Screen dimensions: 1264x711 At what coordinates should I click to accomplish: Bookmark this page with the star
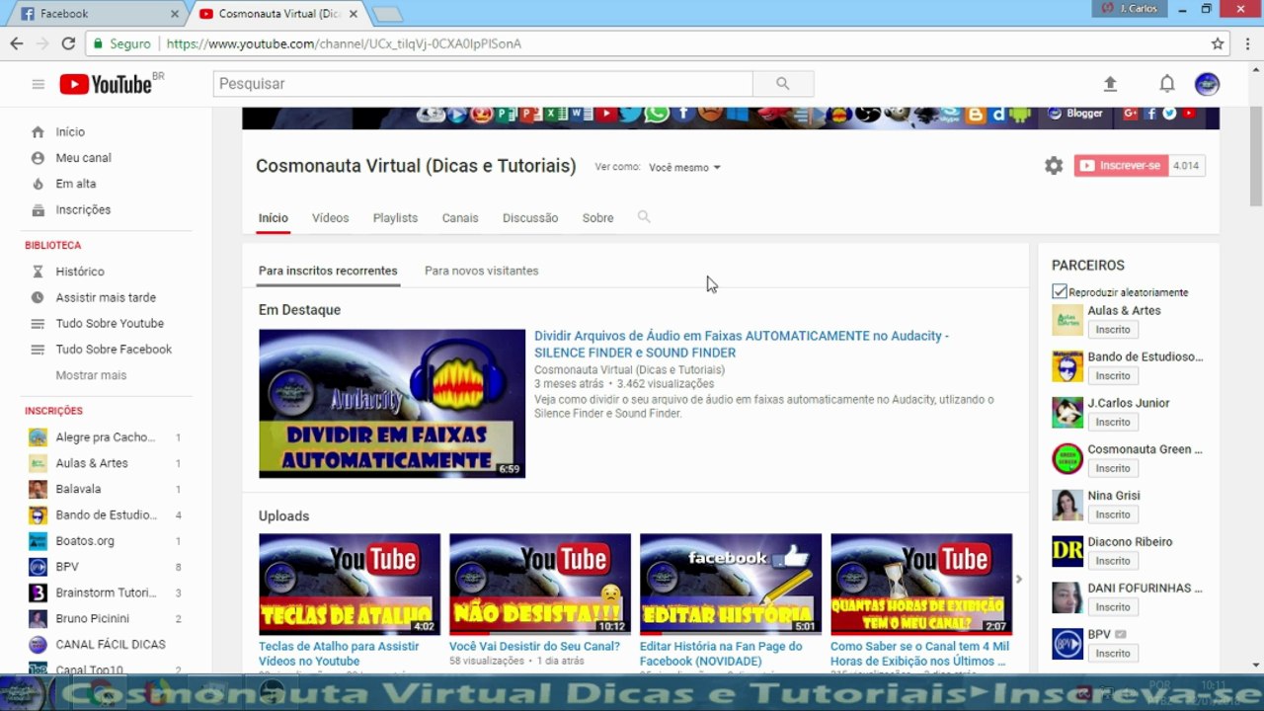click(1218, 43)
